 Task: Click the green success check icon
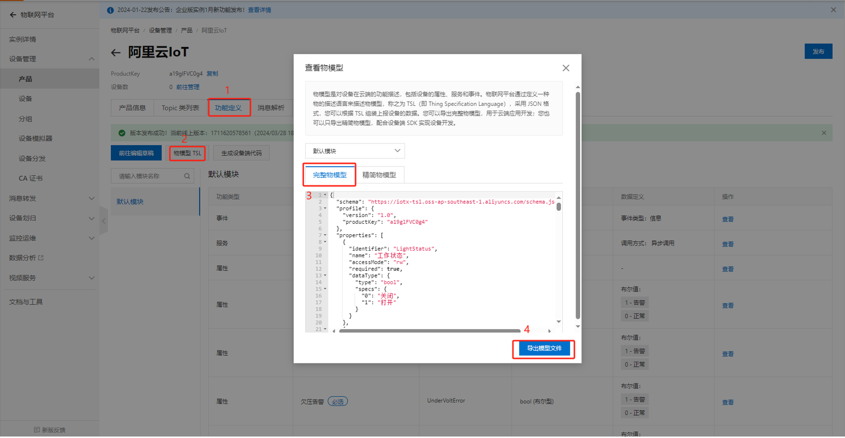[122, 133]
